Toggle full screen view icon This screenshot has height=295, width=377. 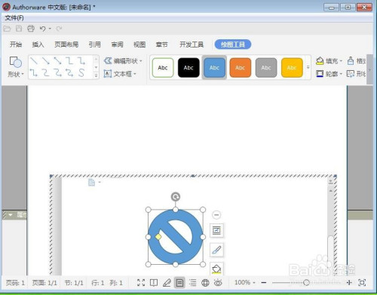(141, 283)
